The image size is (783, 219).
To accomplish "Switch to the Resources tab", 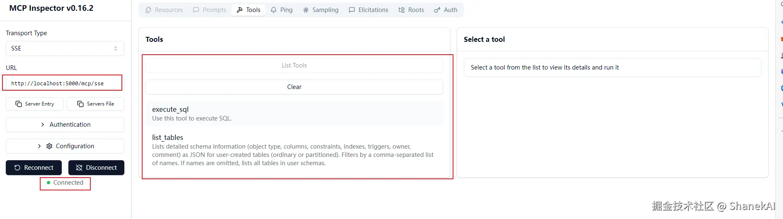I will point(164,10).
